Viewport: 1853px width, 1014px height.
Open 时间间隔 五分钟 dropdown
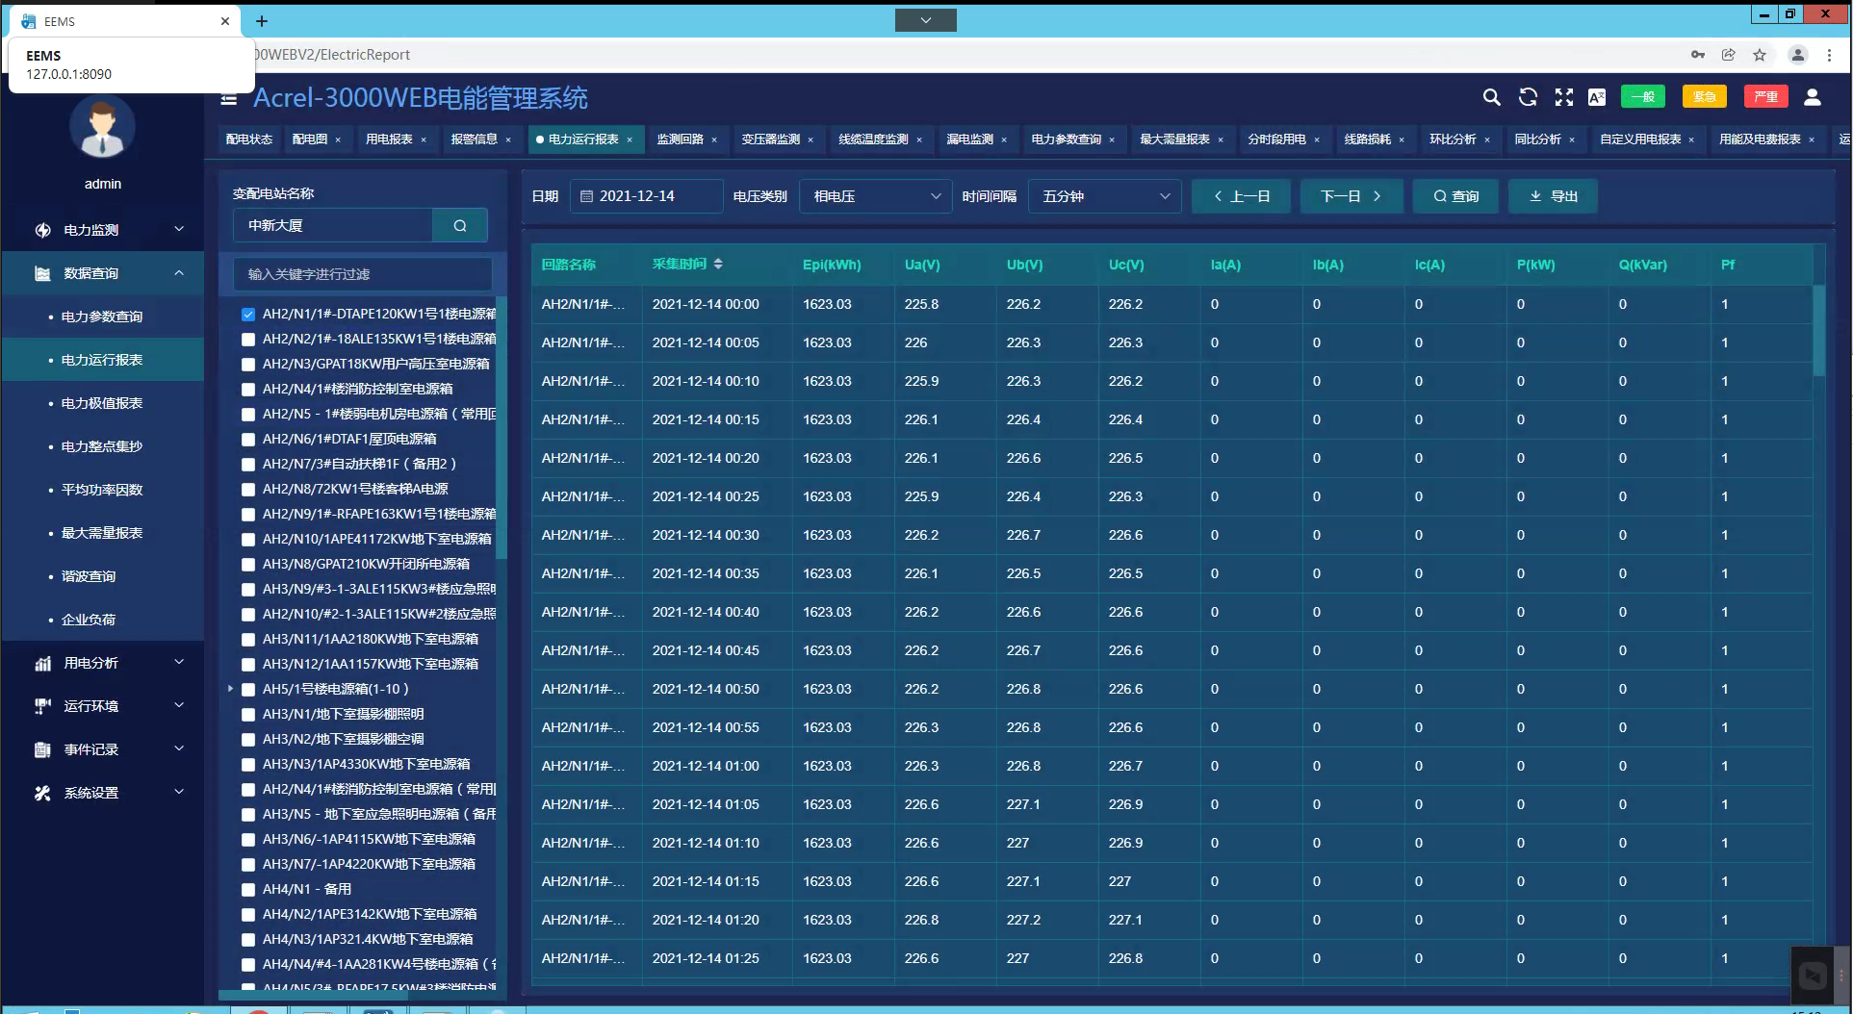[x=1105, y=196]
